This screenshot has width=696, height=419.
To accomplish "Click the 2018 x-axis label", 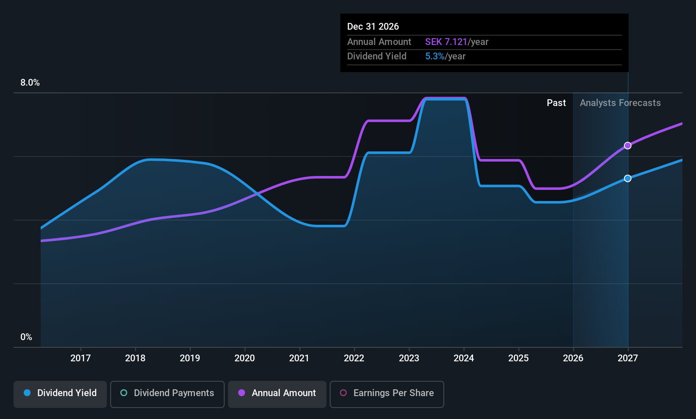I will (135, 358).
